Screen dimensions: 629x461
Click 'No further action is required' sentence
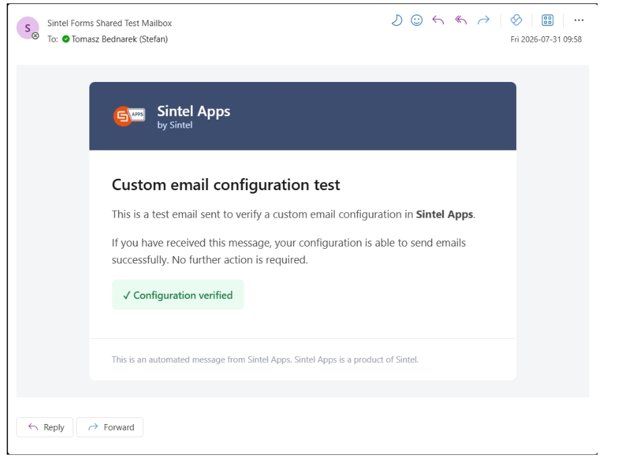pyautogui.click(x=240, y=260)
